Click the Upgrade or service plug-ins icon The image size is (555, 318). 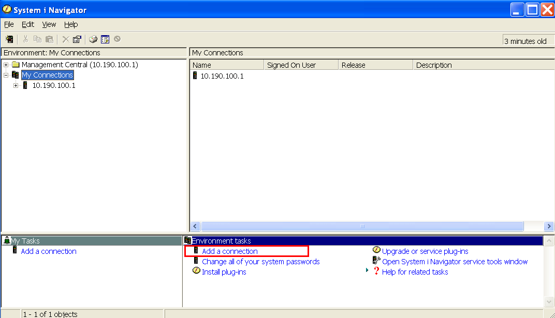pos(376,250)
